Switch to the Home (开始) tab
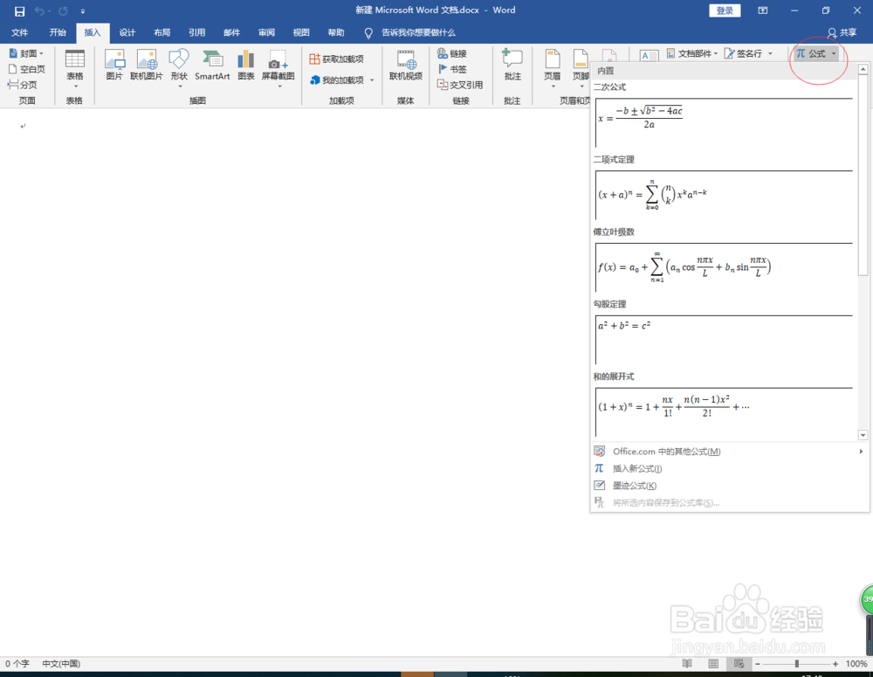Screen dimensions: 873x677 click(x=58, y=33)
